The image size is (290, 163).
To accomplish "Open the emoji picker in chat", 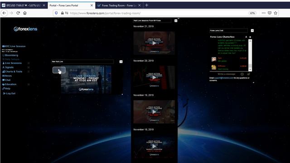I will click(242, 74).
